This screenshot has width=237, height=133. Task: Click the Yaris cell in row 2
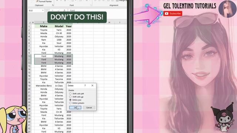click(x=59, y=30)
